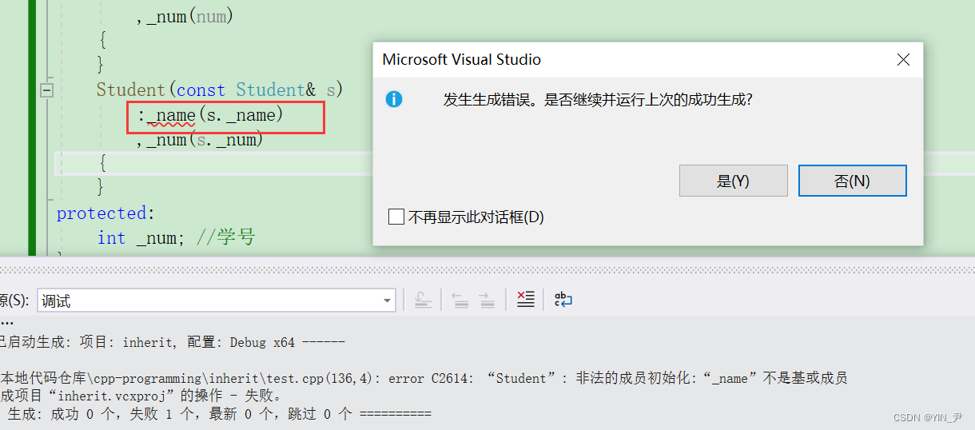Click the error C2614 line in output
Image resolution: width=975 pixels, height=430 pixels.
pyautogui.click(x=424, y=378)
